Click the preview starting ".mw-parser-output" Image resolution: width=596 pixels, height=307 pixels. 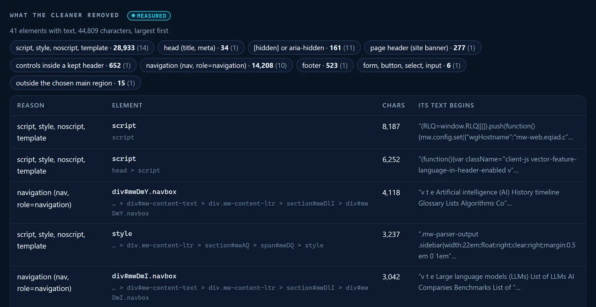tap(497, 245)
